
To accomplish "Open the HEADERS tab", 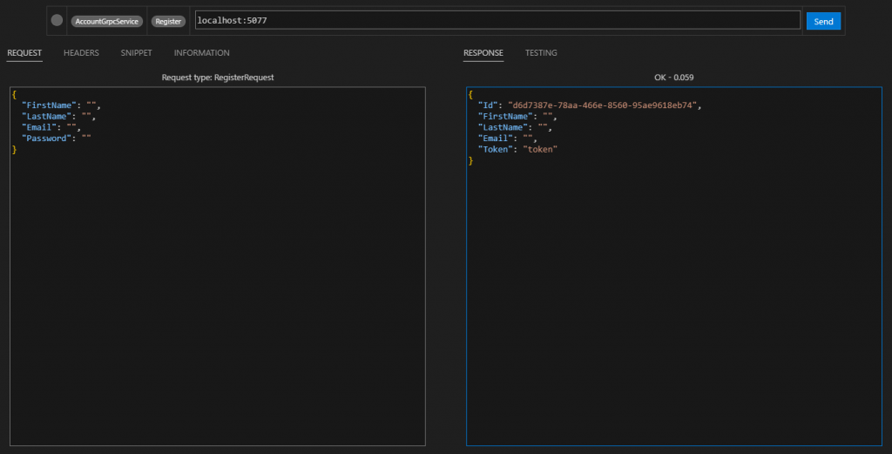I will coord(81,53).
